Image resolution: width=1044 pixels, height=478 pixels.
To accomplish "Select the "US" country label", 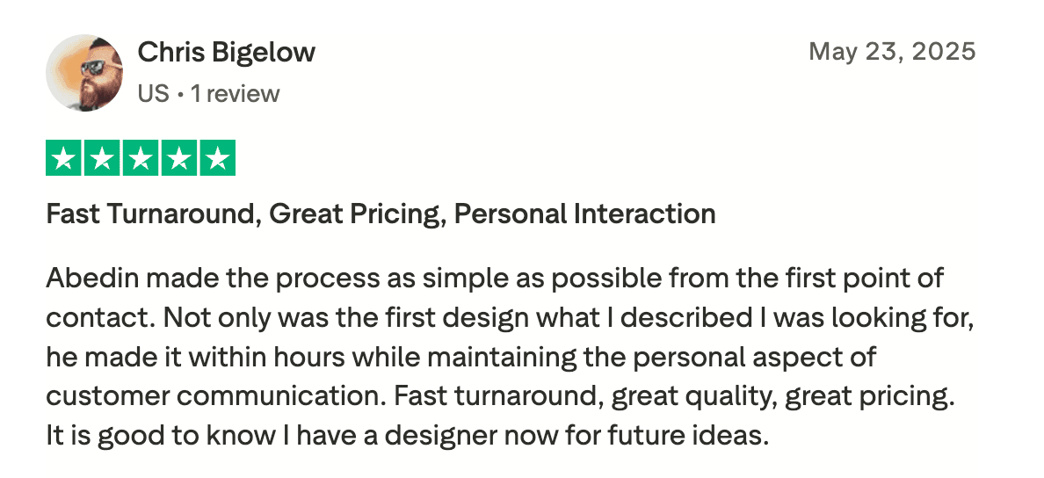I will (x=153, y=93).
